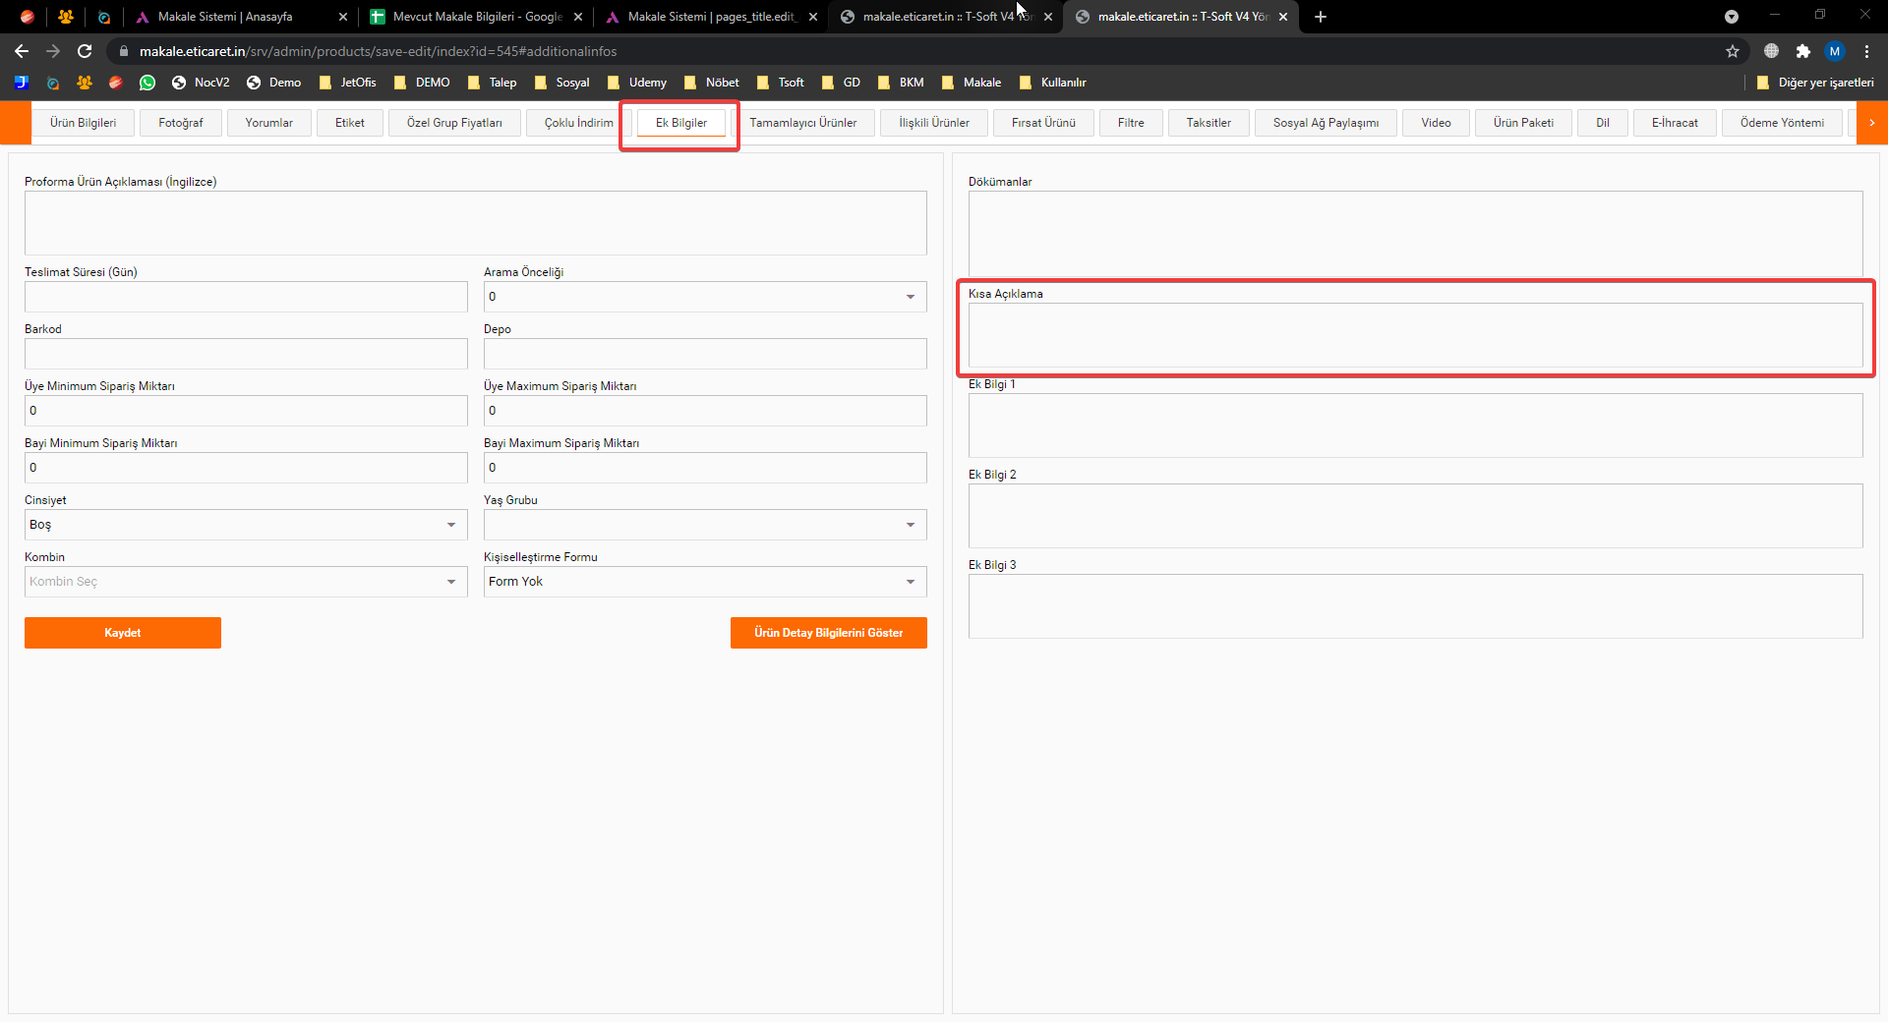The width and height of the screenshot is (1888, 1022).
Task: Open the Yorumlar tab
Action: [269, 123]
